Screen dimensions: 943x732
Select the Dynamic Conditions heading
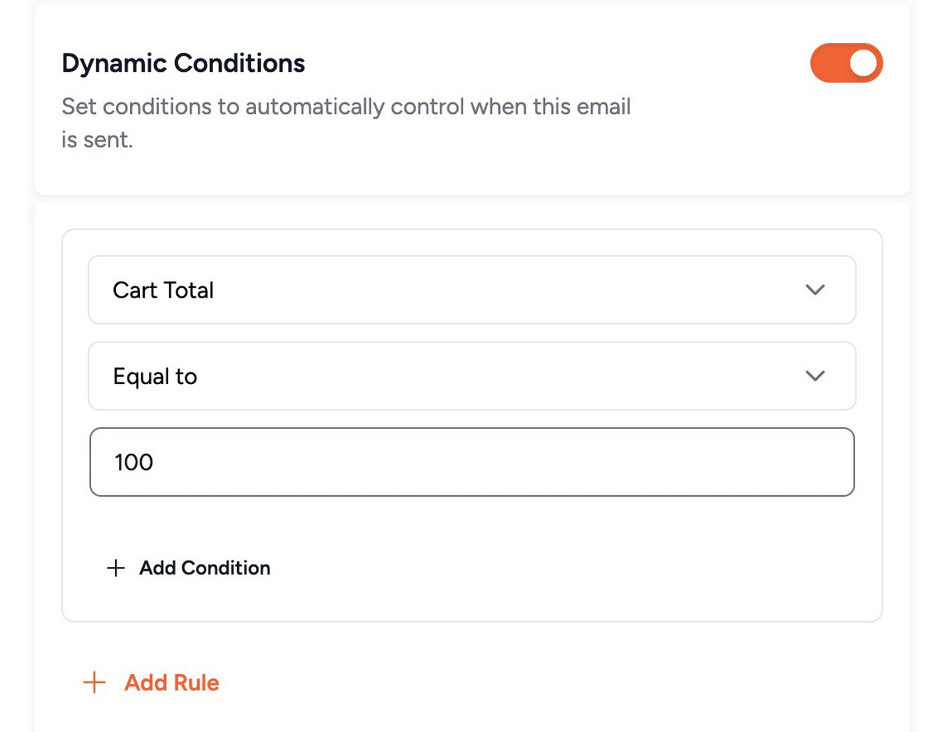tap(182, 62)
